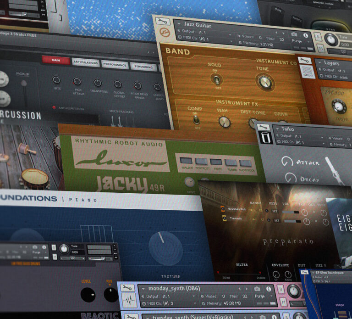The width and height of the screenshot is (352, 319).
Task: Open the Purge dropdown arrow in Jazz Guitar
Action: coord(309,42)
